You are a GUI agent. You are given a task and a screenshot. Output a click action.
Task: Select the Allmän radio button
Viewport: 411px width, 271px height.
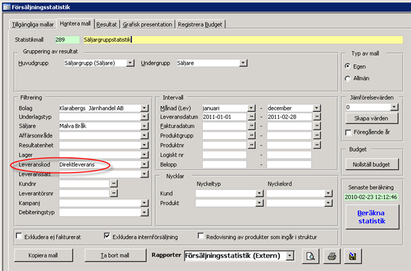click(x=347, y=78)
